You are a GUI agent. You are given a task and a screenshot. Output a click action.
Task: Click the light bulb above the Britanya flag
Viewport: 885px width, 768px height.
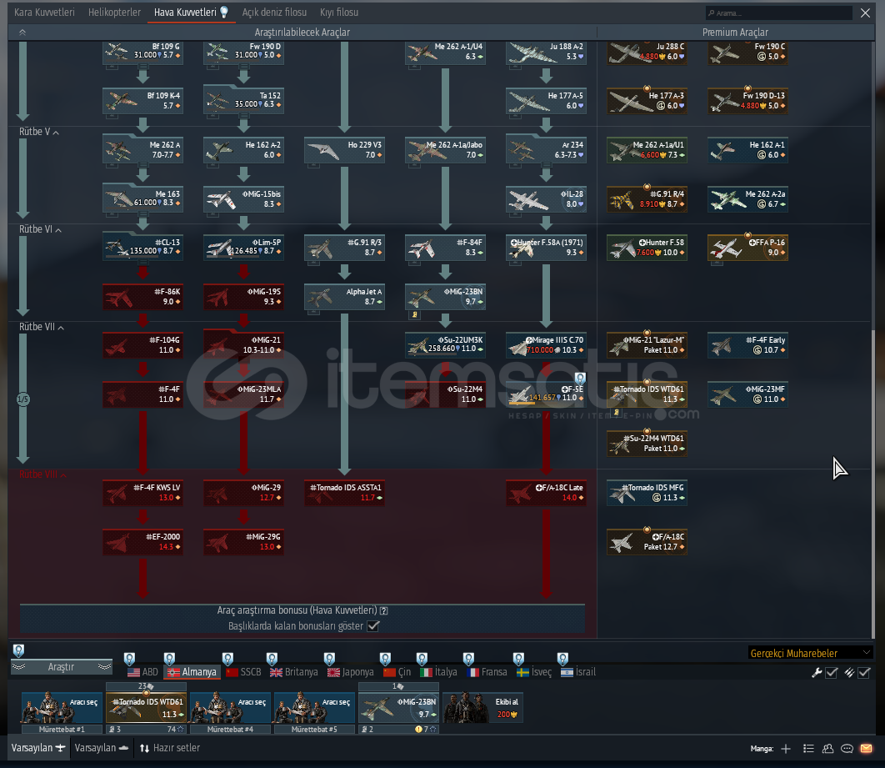coord(272,659)
